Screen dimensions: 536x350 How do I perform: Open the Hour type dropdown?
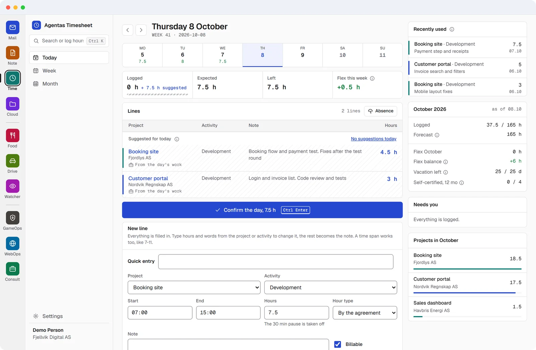click(x=365, y=313)
